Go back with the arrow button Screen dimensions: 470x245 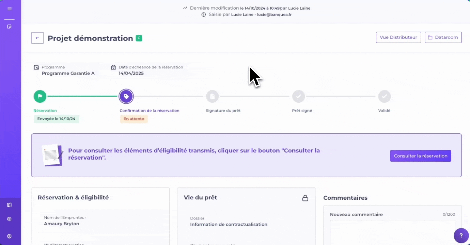tap(37, 38)
